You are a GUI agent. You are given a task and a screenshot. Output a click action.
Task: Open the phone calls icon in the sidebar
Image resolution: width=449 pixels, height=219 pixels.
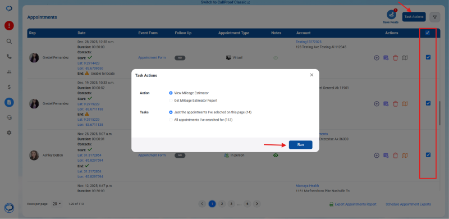(9, 57)
